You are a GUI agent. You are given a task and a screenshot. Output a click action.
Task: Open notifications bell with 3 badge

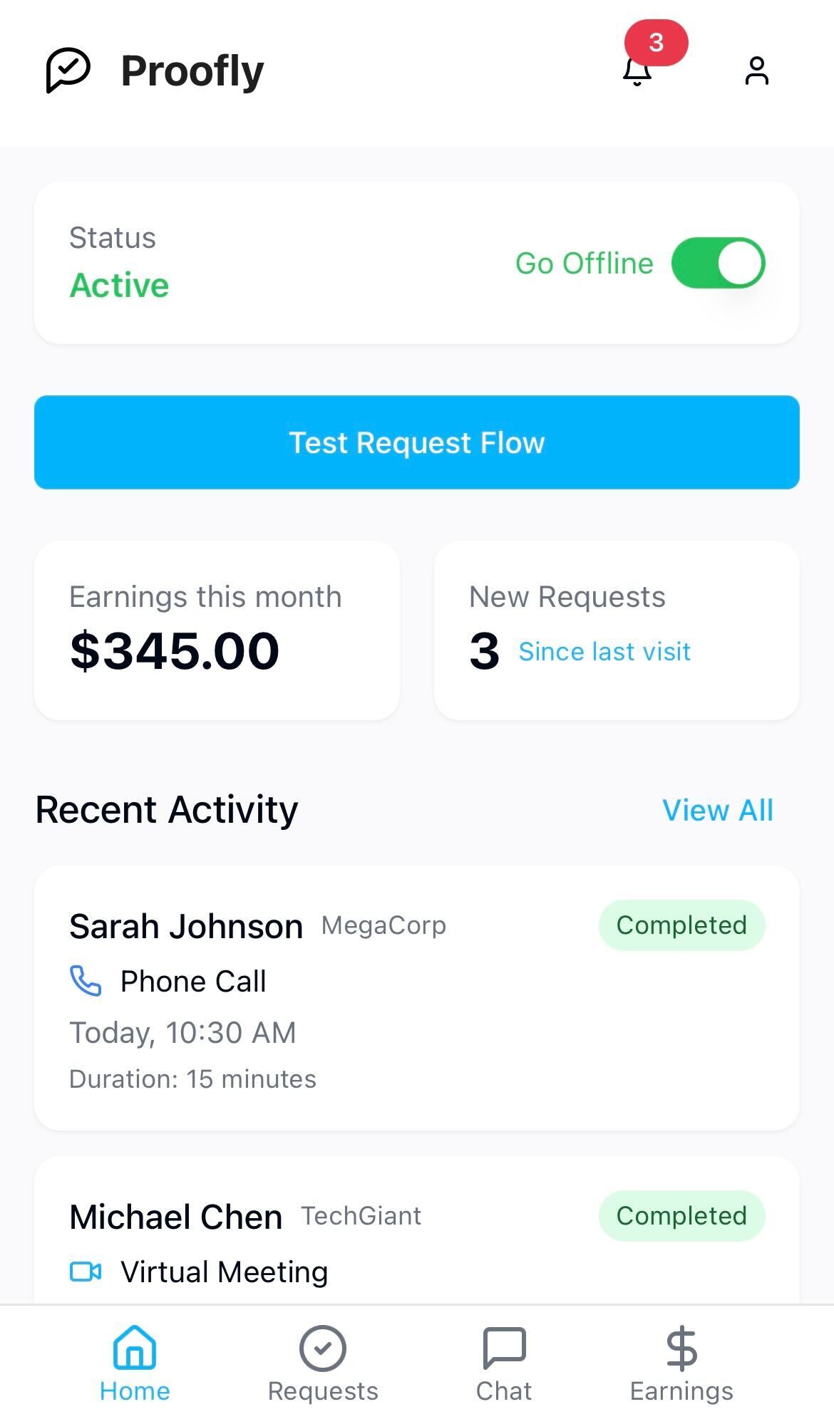coord(639,69)
